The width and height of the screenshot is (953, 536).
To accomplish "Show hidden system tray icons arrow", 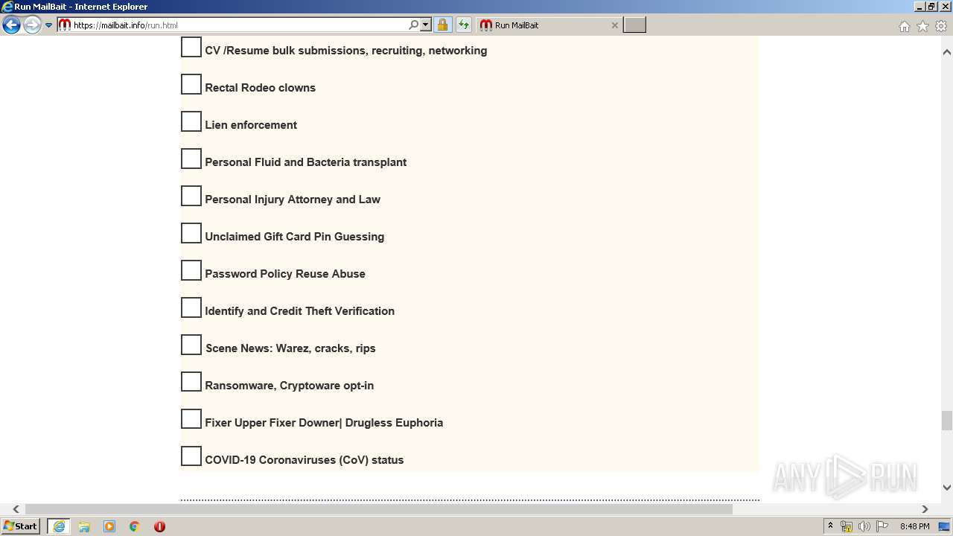I will point(830,526).
